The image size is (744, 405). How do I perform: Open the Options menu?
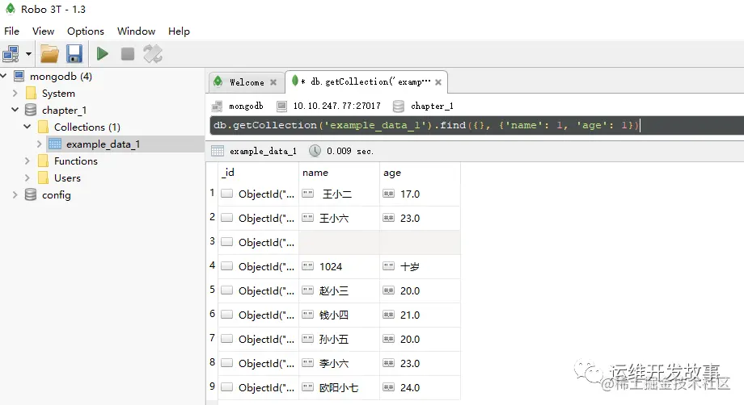click(x=86, y=31)
